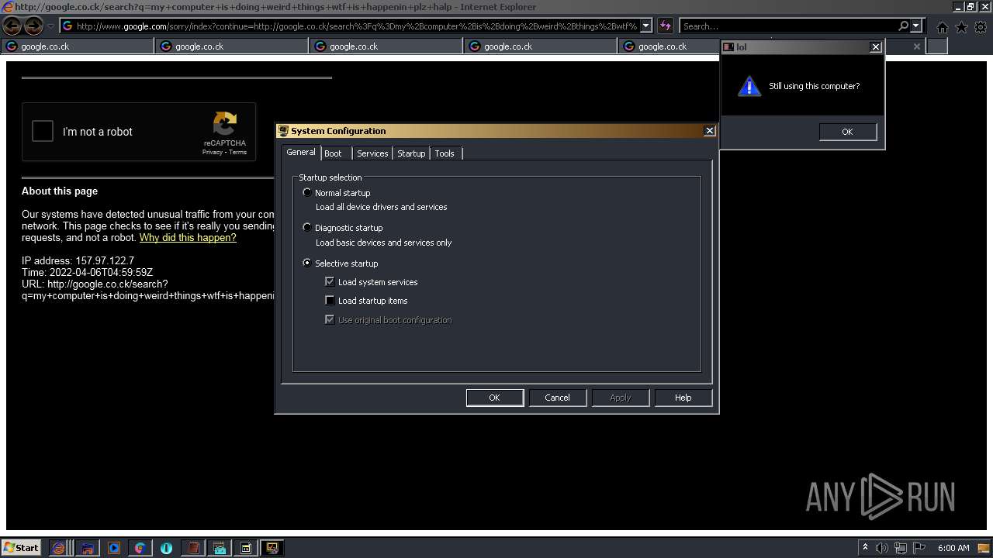Screen dimensions: 993x558
Task: Click the 6:00 AM clock
Action: (953, 548)
